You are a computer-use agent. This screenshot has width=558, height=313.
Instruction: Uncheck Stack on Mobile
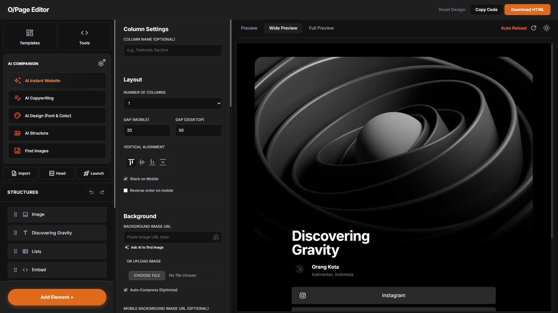125,179
